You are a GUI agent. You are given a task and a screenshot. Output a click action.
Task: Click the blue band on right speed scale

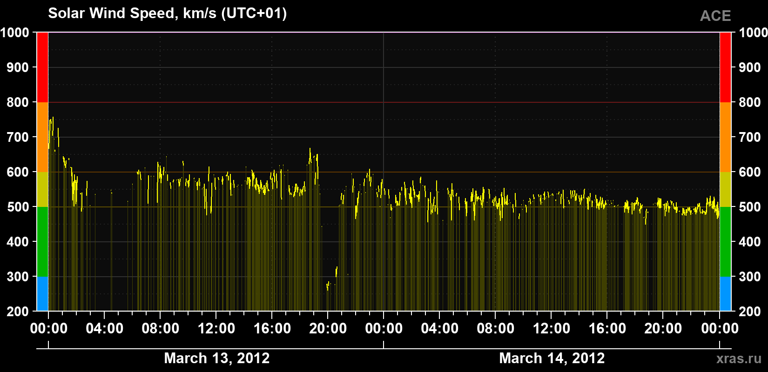(x=726, y=294)
